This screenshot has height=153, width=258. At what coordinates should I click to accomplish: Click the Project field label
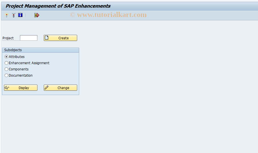tap(8, 38)
